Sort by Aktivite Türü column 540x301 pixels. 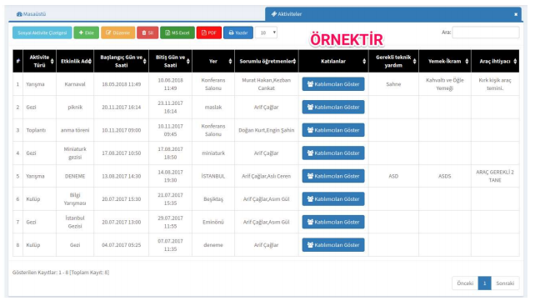(x=40, y=61)
